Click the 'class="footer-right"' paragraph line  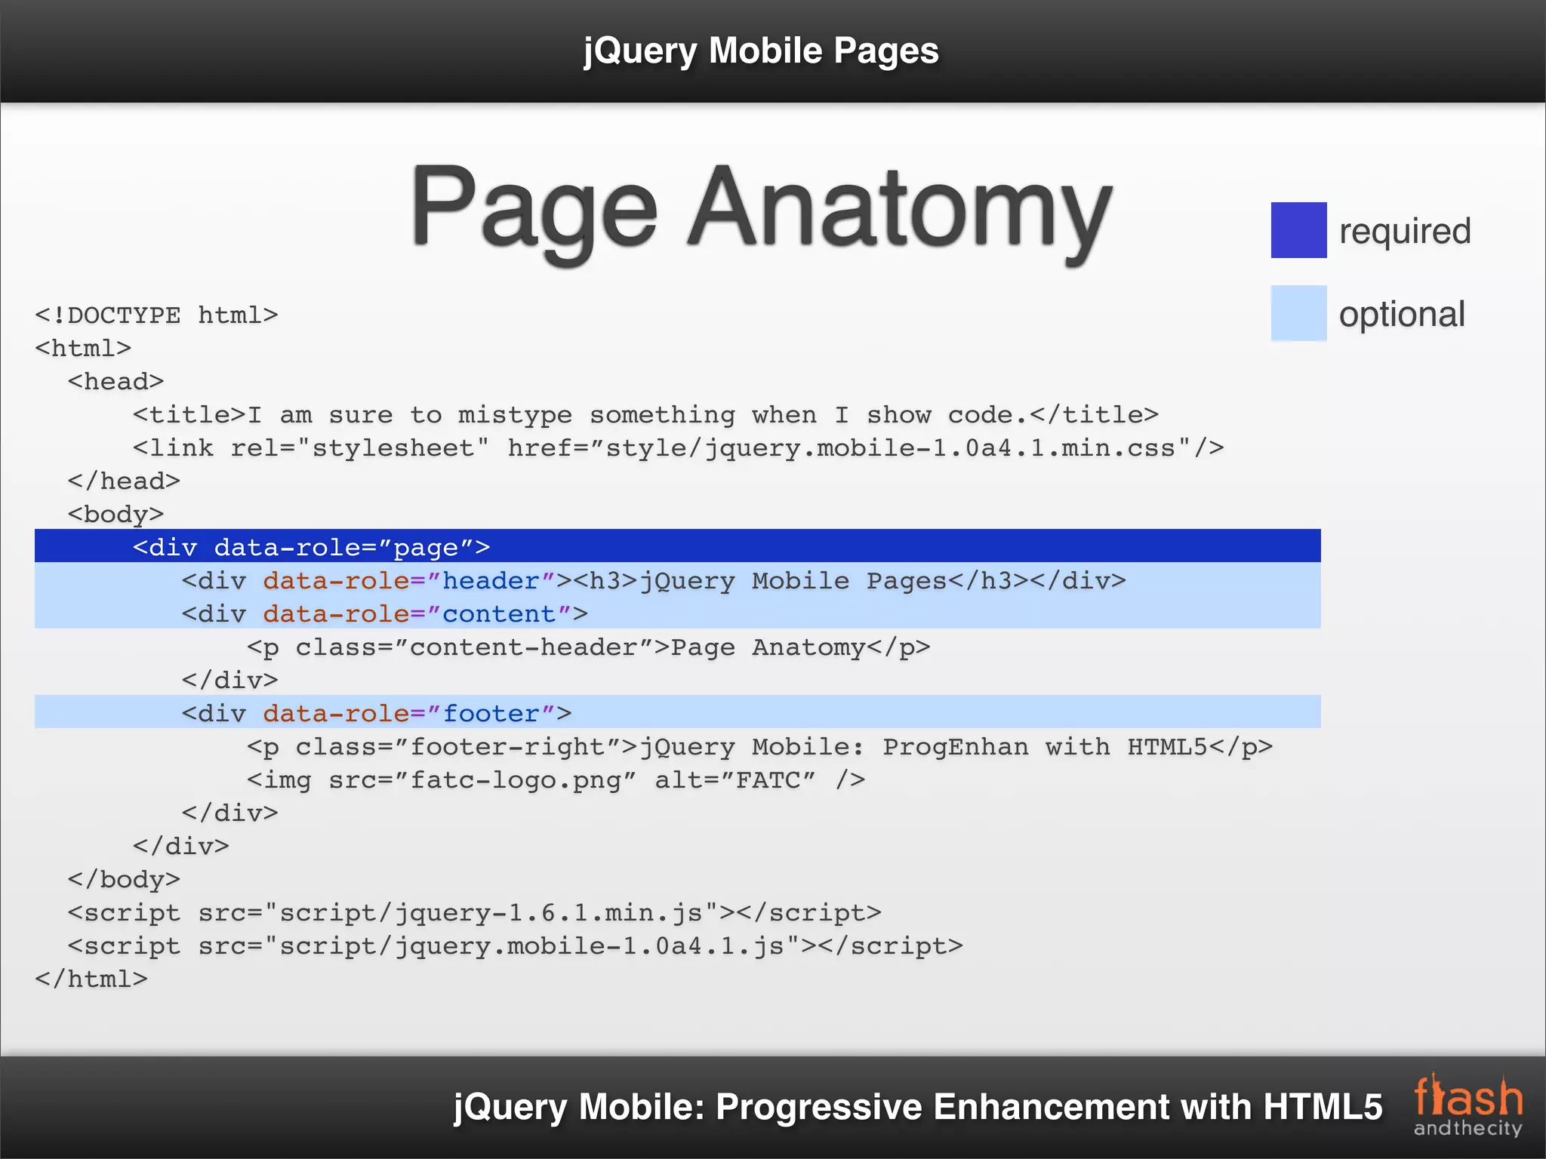759,746
